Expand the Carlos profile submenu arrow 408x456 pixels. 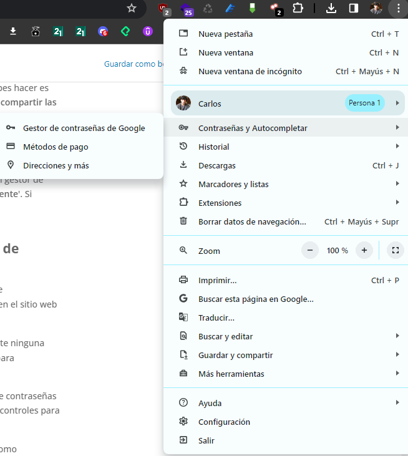point(397,103)
